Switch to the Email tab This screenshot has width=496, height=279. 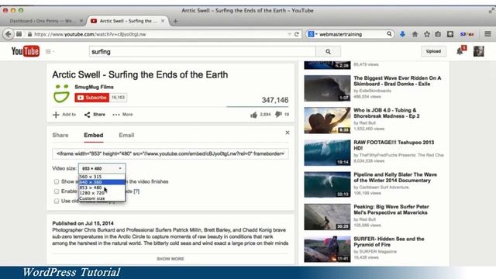coord(126,135)
